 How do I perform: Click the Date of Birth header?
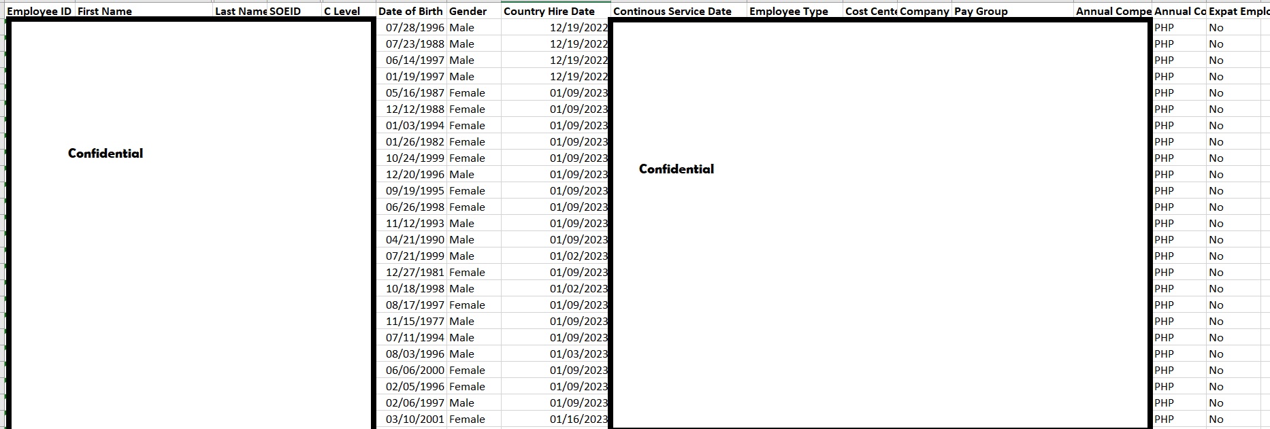point(410,11)
